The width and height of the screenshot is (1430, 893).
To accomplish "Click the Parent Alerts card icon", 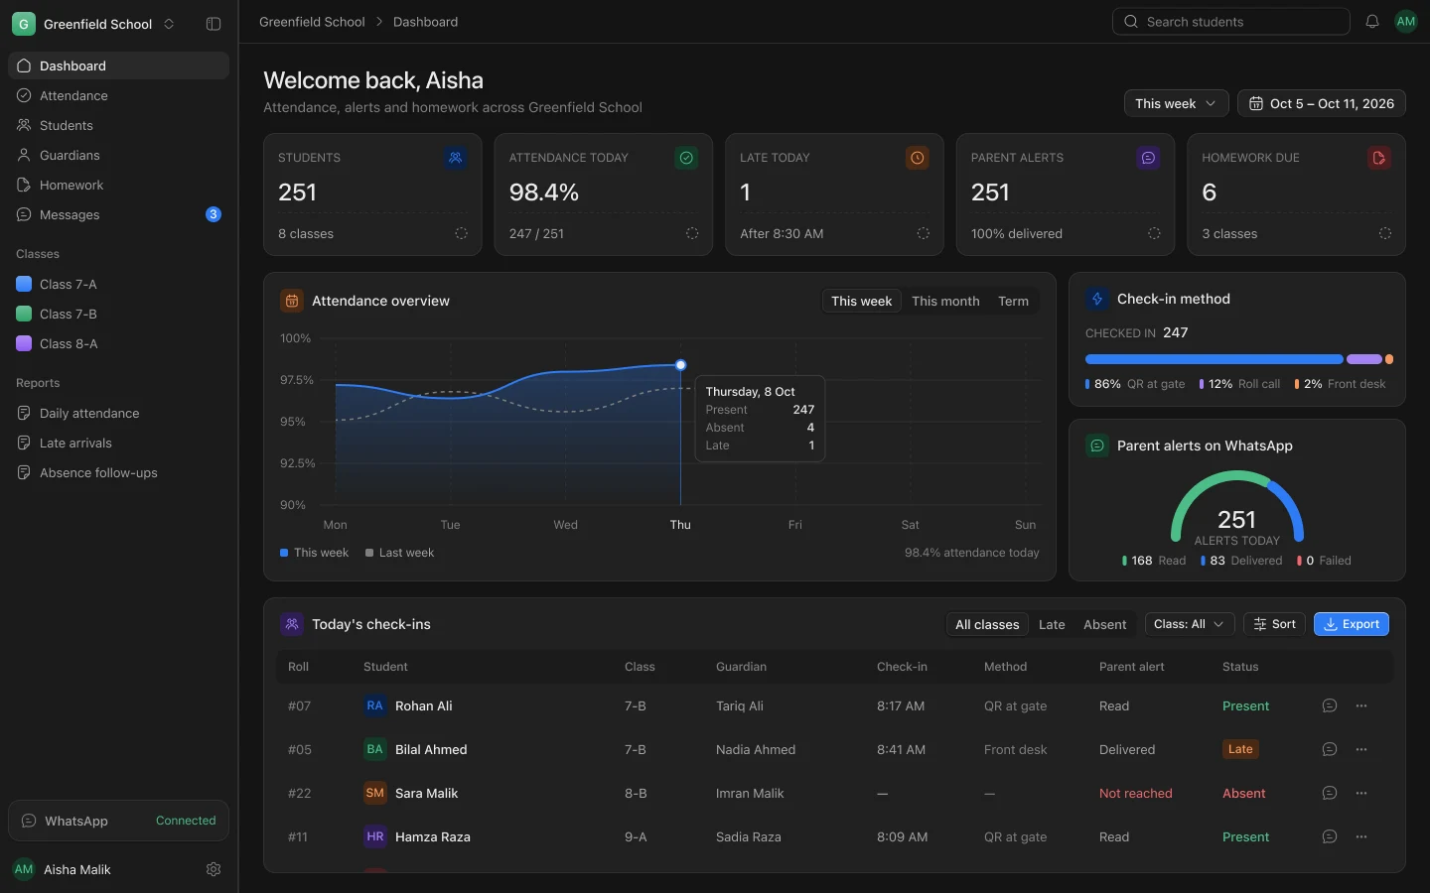I will coord(1148,158).
